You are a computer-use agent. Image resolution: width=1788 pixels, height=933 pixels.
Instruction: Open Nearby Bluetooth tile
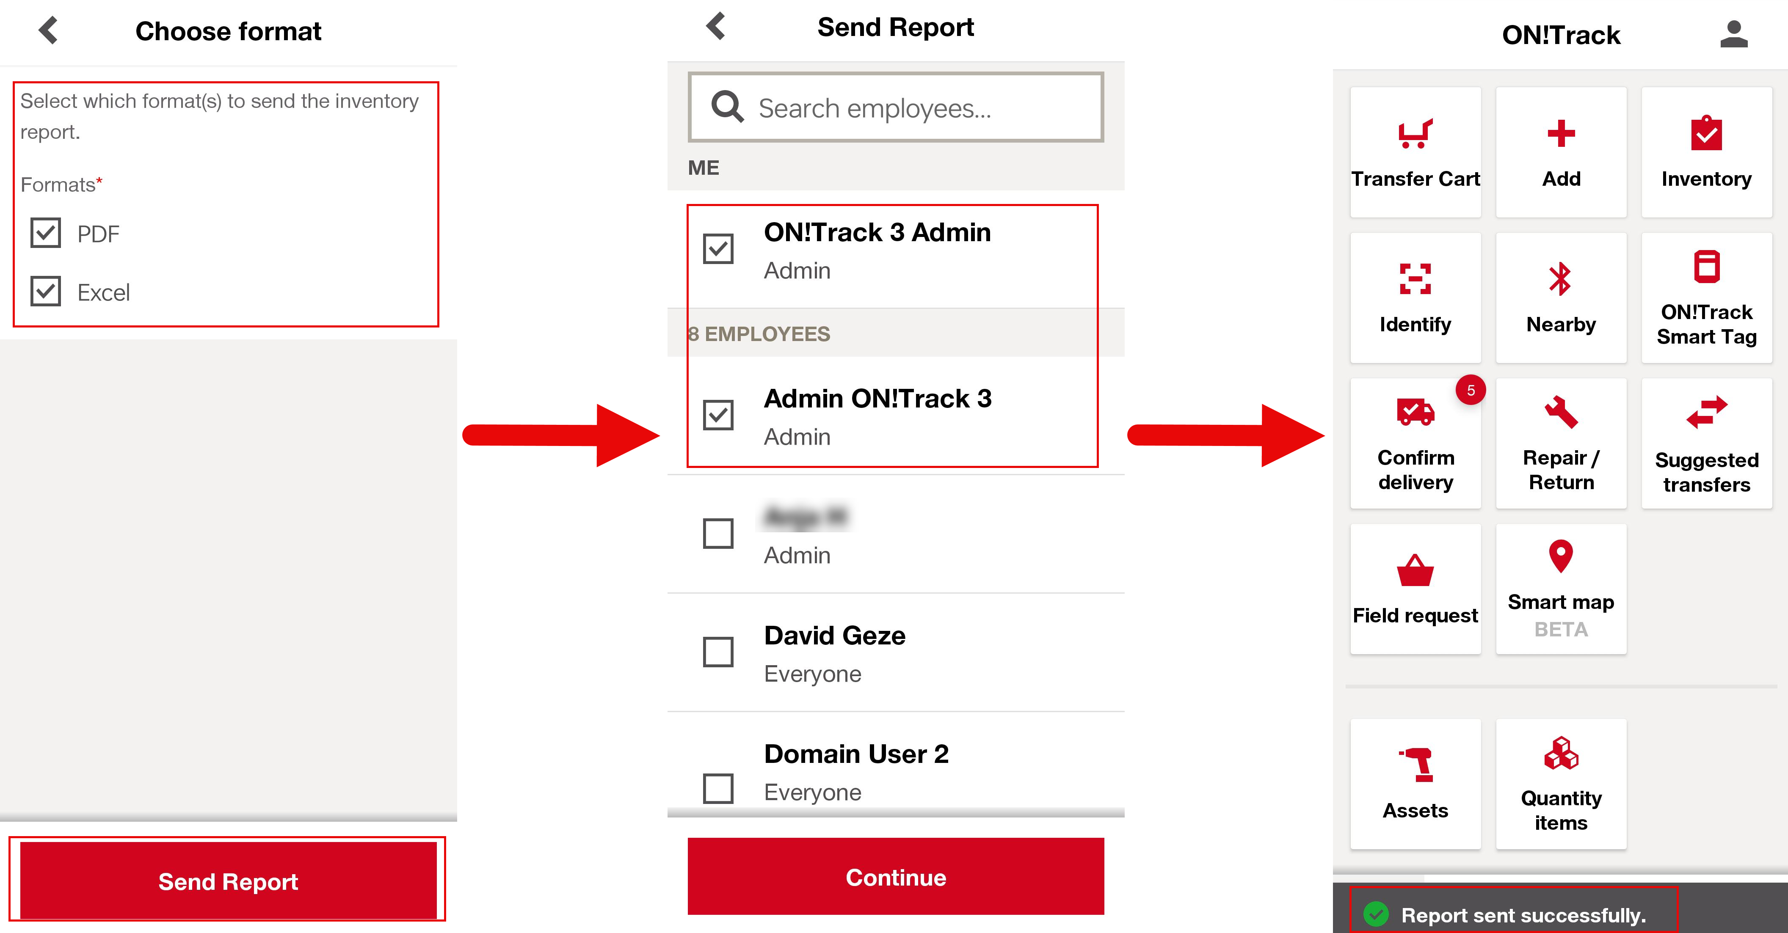(x=1561, y=298)
